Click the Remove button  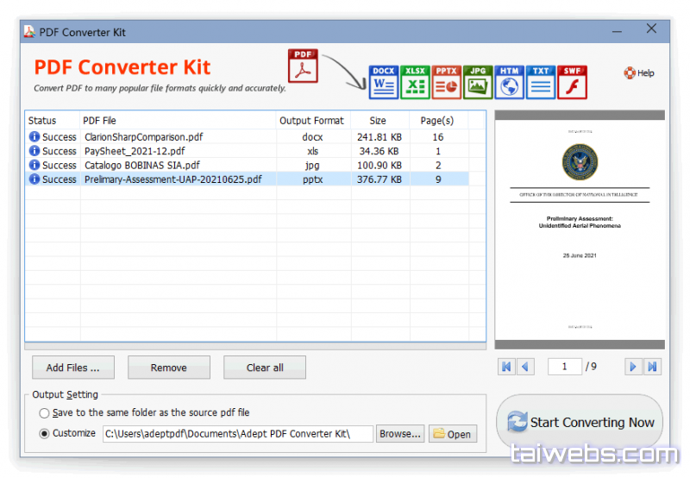click(168, 368)
